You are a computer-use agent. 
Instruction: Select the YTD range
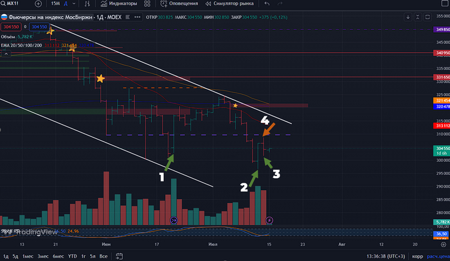point(72,256)
